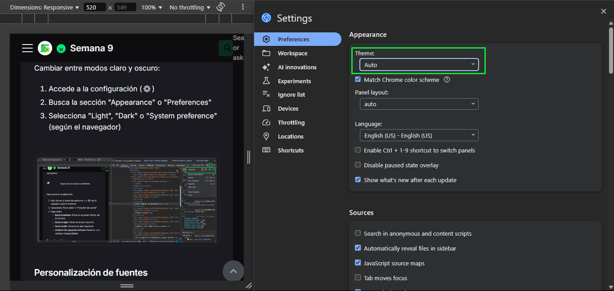Click the green search icon on page

225,48
